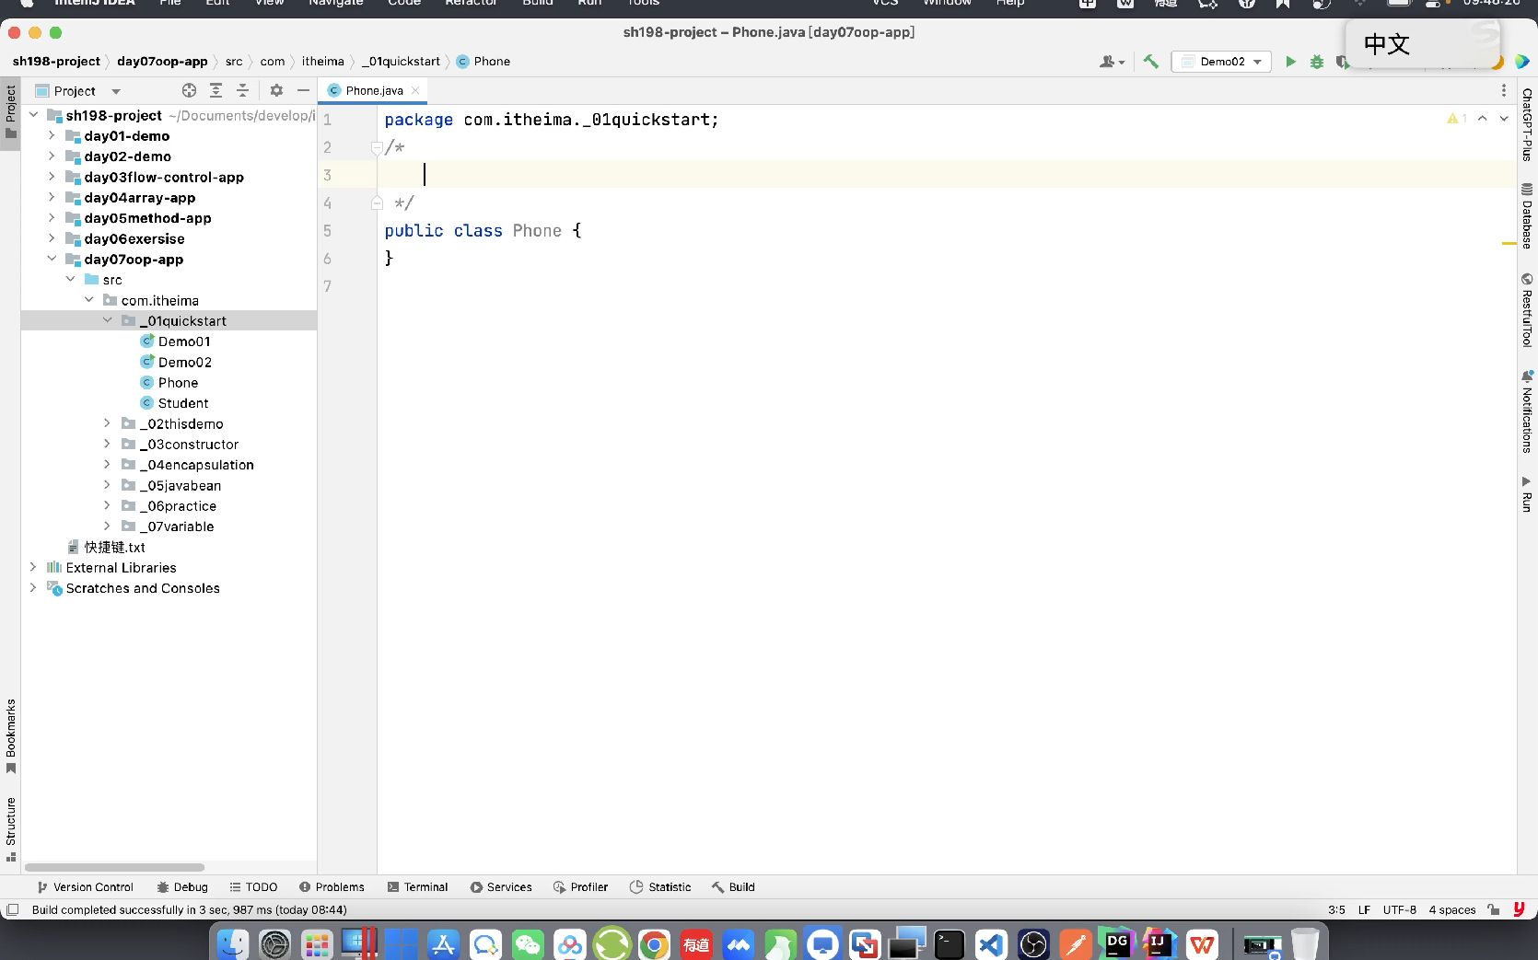This screenshot has height=960, width=1538.
Task: Click the 4 spaces indent setting
Action: point(1451,909)
